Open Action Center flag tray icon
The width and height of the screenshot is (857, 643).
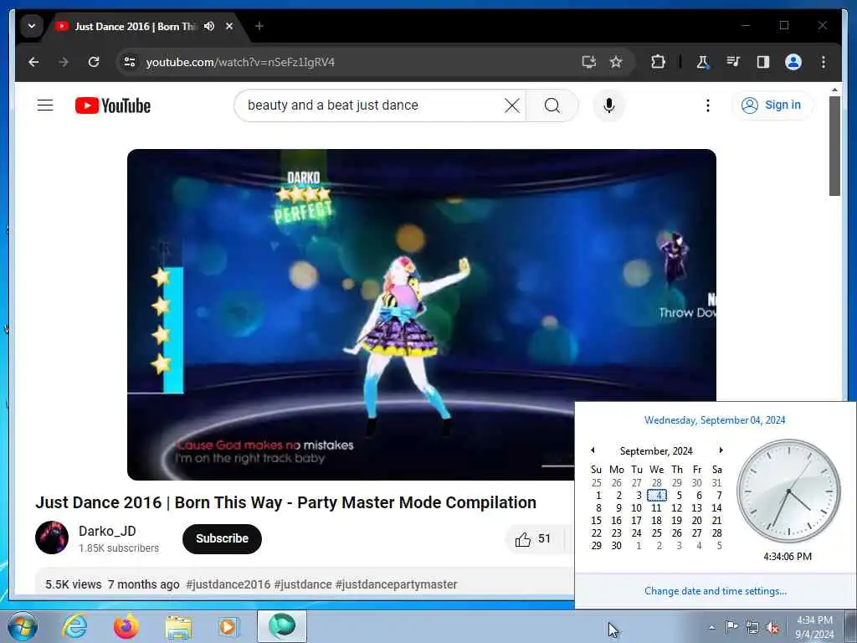click(x=731, y=627)
